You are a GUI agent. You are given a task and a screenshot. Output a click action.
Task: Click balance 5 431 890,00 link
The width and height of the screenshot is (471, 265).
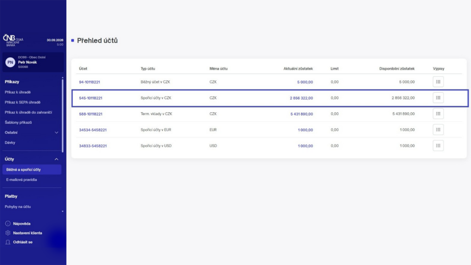click(x=302, y=114)
